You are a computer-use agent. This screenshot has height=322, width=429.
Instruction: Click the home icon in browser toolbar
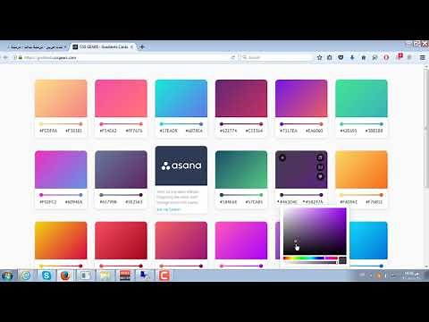pyautogui.click(x=364, y=57)
